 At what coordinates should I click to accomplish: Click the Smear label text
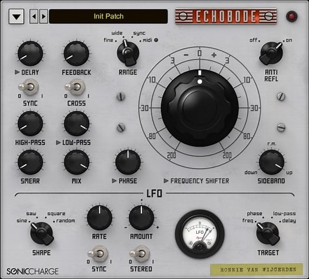30,181
